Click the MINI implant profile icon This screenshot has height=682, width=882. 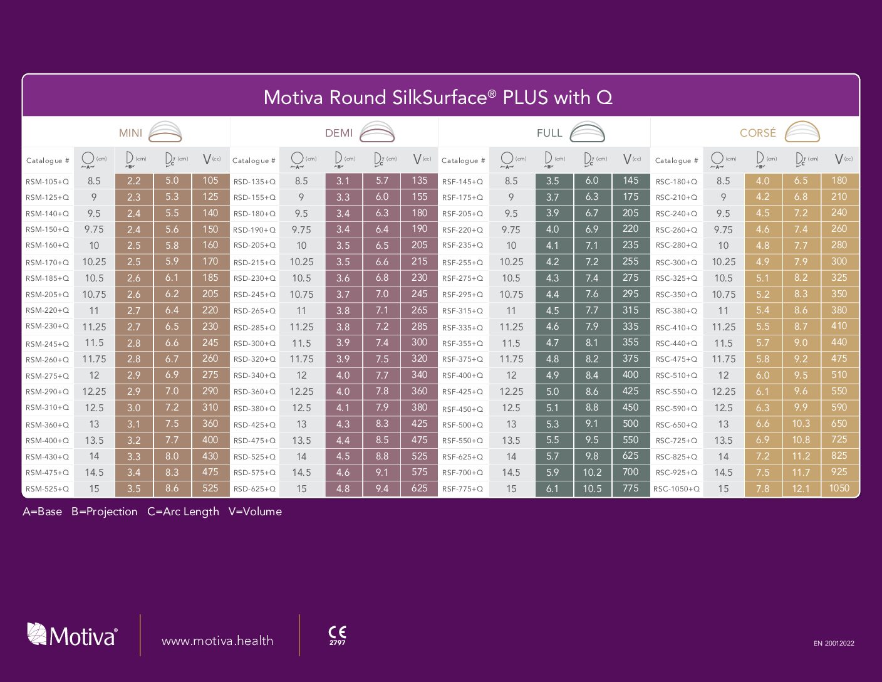165,132
